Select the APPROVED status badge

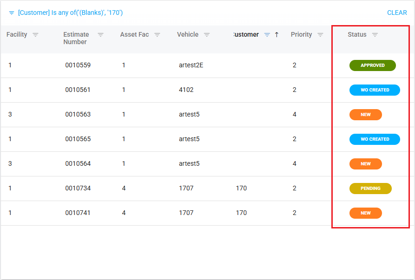pyautogui.click(x=372, y=65)
